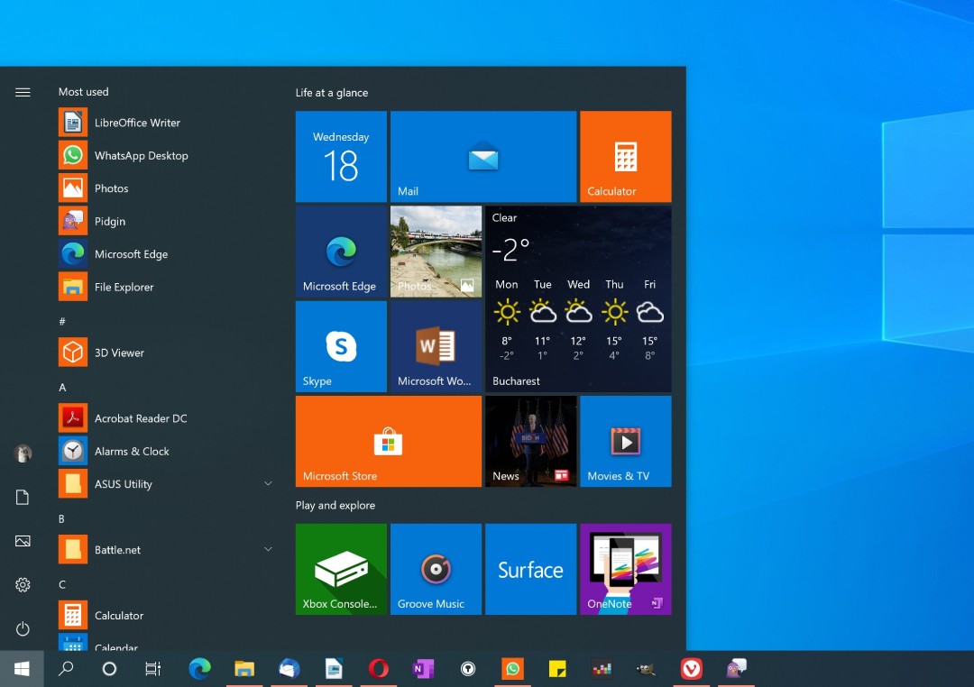Open Calculator in the C app list

[x=165, y=616]
